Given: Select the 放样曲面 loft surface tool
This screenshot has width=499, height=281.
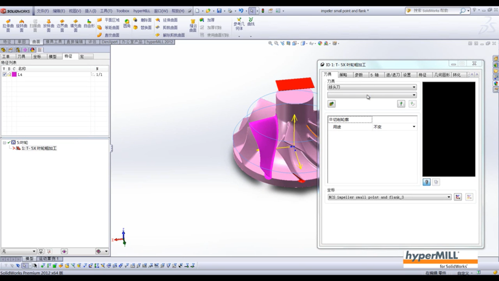Looking at the screenshot, I should tap(49, 25).
